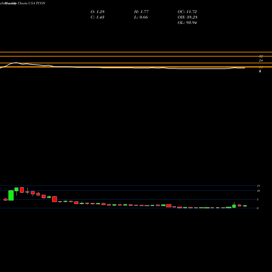Click the 24 label on the upper indicator axis
Screen dimensions: 272x272
tap(261, 60)
